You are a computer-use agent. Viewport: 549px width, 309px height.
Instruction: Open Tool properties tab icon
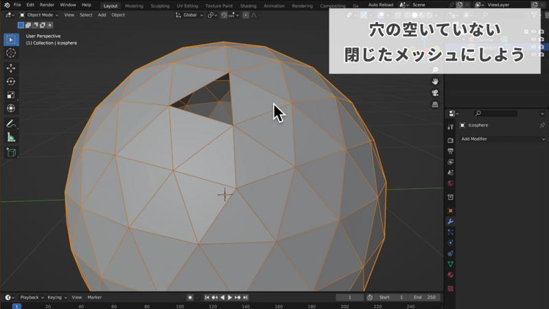coord(451,128)
